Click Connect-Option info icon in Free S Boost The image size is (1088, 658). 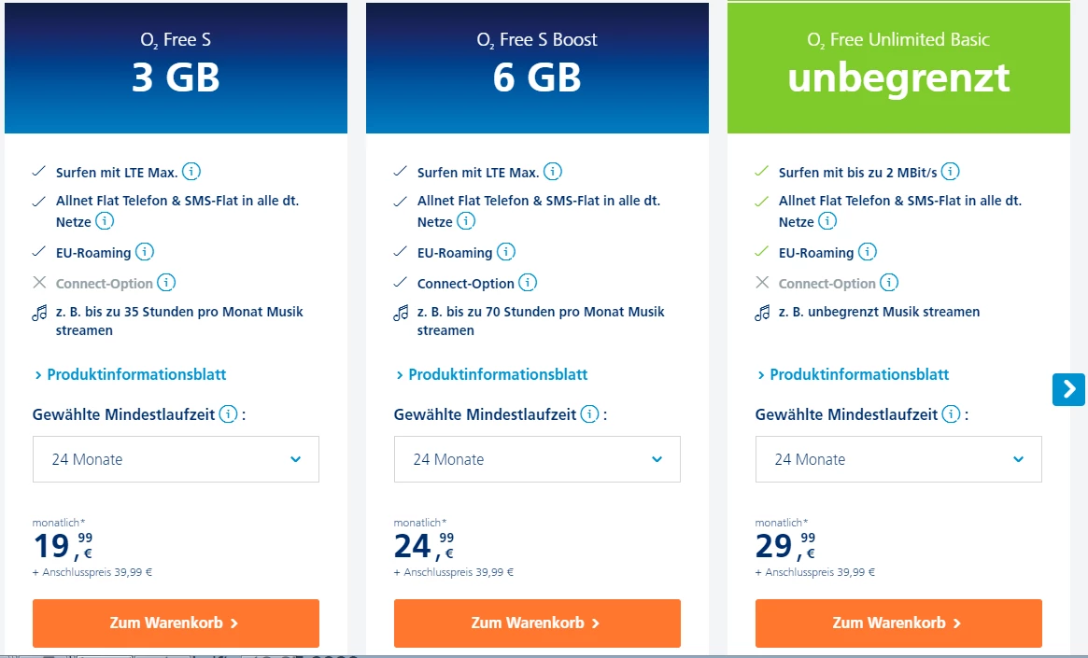(x=528, y=283)
